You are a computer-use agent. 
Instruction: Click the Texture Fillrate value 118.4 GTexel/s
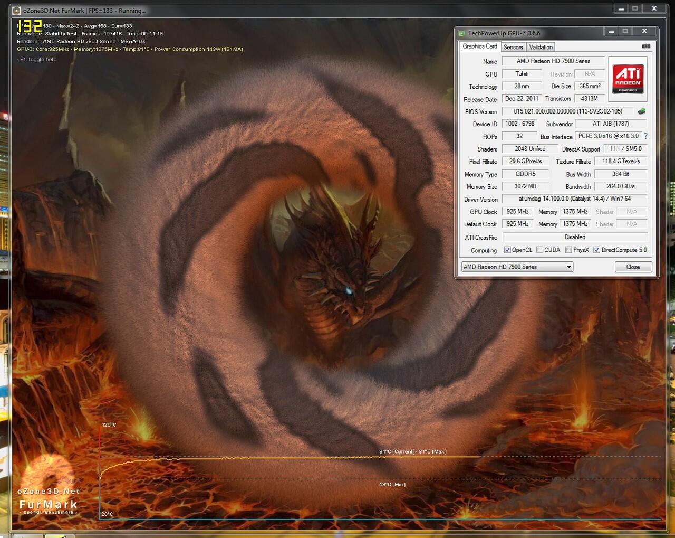click(621, 162)
